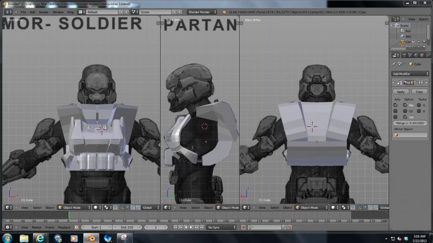Open the Blender Render engine dropdown
The height and width of the screenshot is (243, 433).
(202, 12)
